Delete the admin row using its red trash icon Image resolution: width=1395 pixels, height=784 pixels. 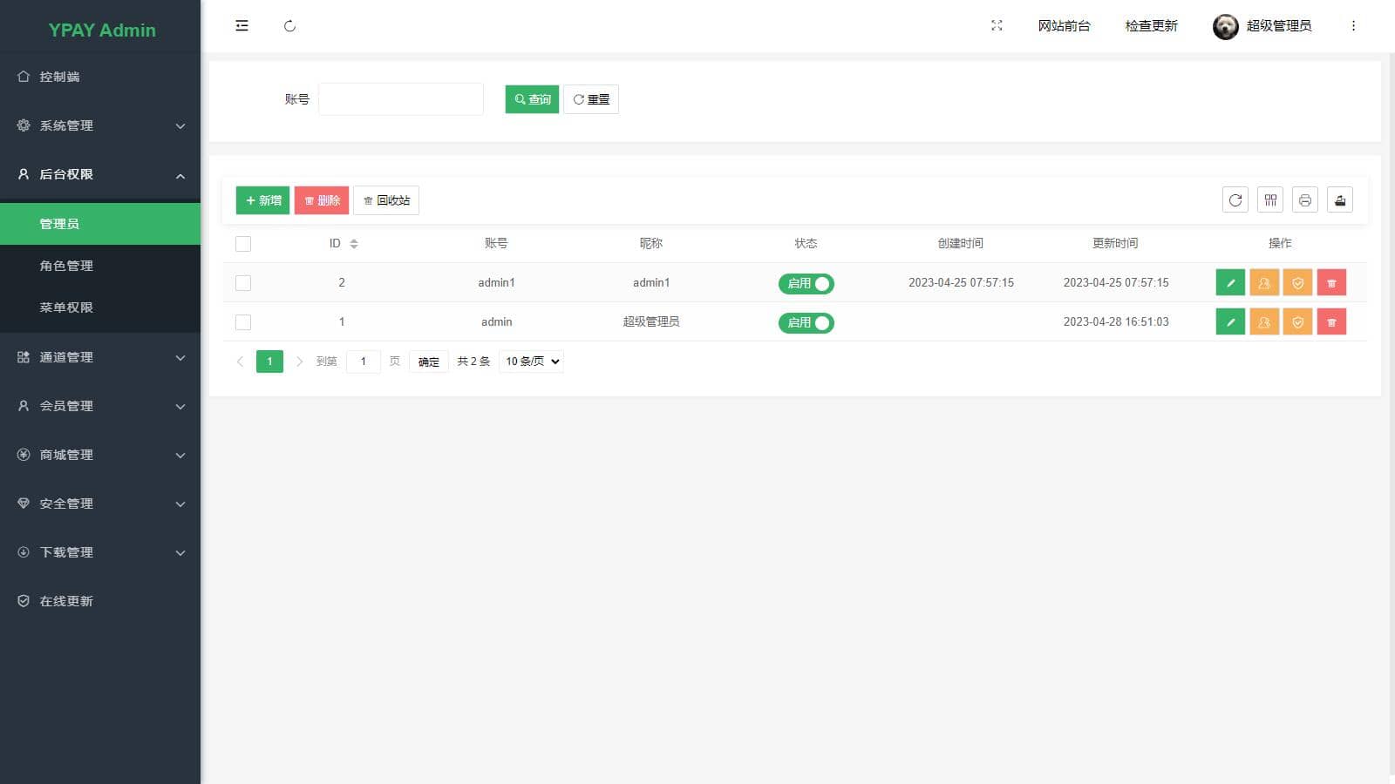tap(1331, 322)
